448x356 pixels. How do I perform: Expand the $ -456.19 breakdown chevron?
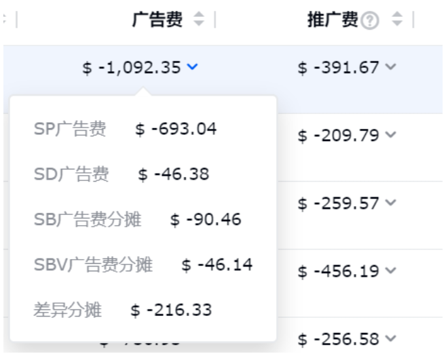(x=390, y=270)
